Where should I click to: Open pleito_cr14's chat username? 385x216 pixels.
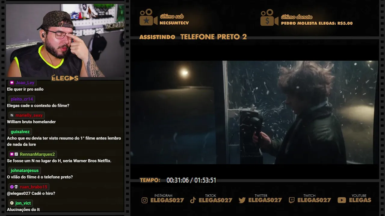(x=22, y=99)
